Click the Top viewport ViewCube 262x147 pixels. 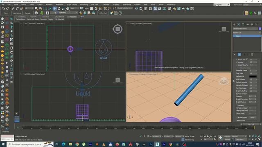(x=117, y=29)
